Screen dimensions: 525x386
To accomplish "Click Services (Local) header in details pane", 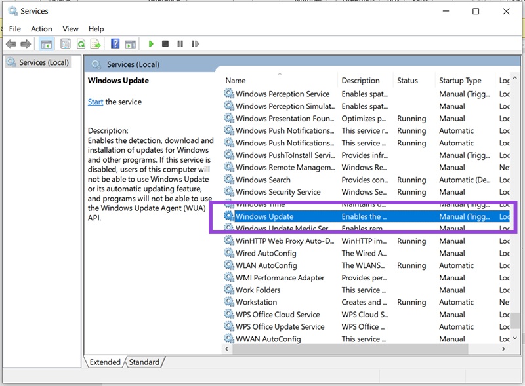I will (133, 64).
